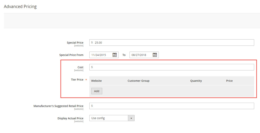
Task: Click the Cost input field
Action: point(172,67)
